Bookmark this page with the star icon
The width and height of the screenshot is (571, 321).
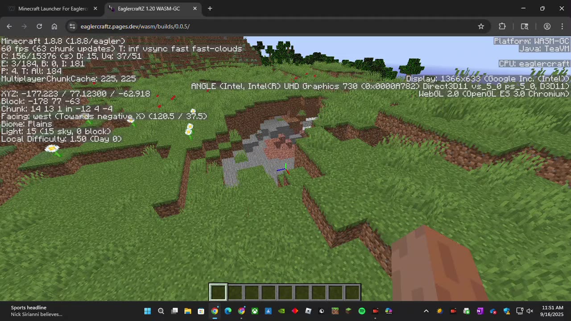coord(481,26)
